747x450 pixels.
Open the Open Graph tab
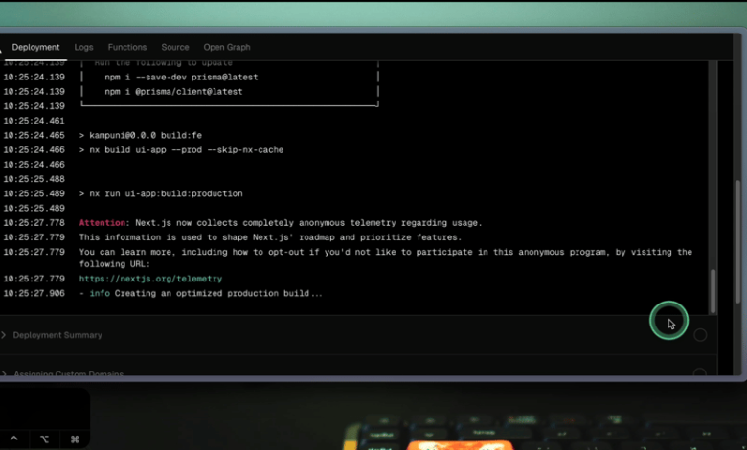pos(227,47)
